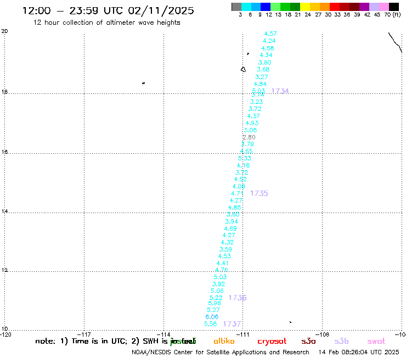Image resolution: width=406 pixels, height=357 pixels.
Task: Pick the lavender swatch in the color scale
Action: click(374, 7)
